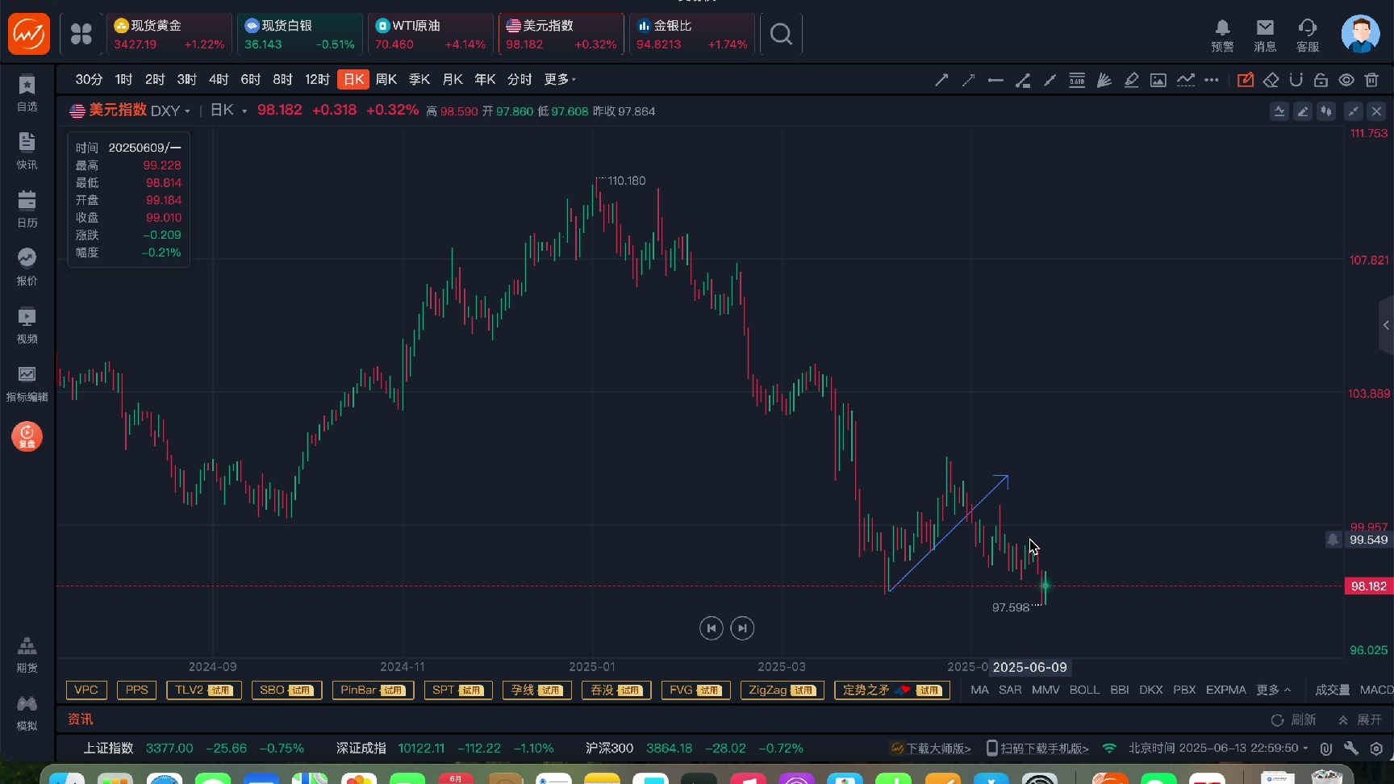Viewport: 1394px width, 784px height.
Task: Open 视频 video in sidebar
Action: pyautogui.click(x=27, y=326)
